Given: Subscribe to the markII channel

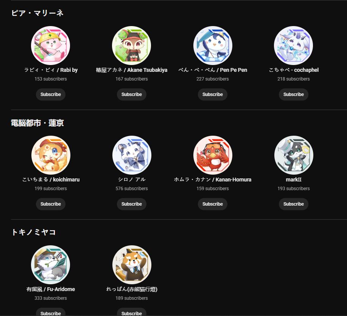Looking at the screenshot, I should click(x=294, y=204).
